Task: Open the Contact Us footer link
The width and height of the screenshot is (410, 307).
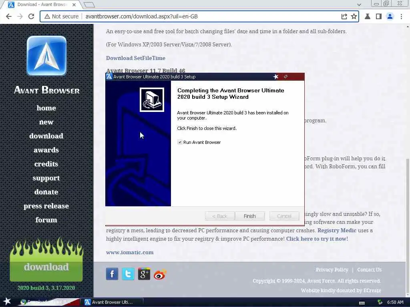Action: tap(369, 270)
